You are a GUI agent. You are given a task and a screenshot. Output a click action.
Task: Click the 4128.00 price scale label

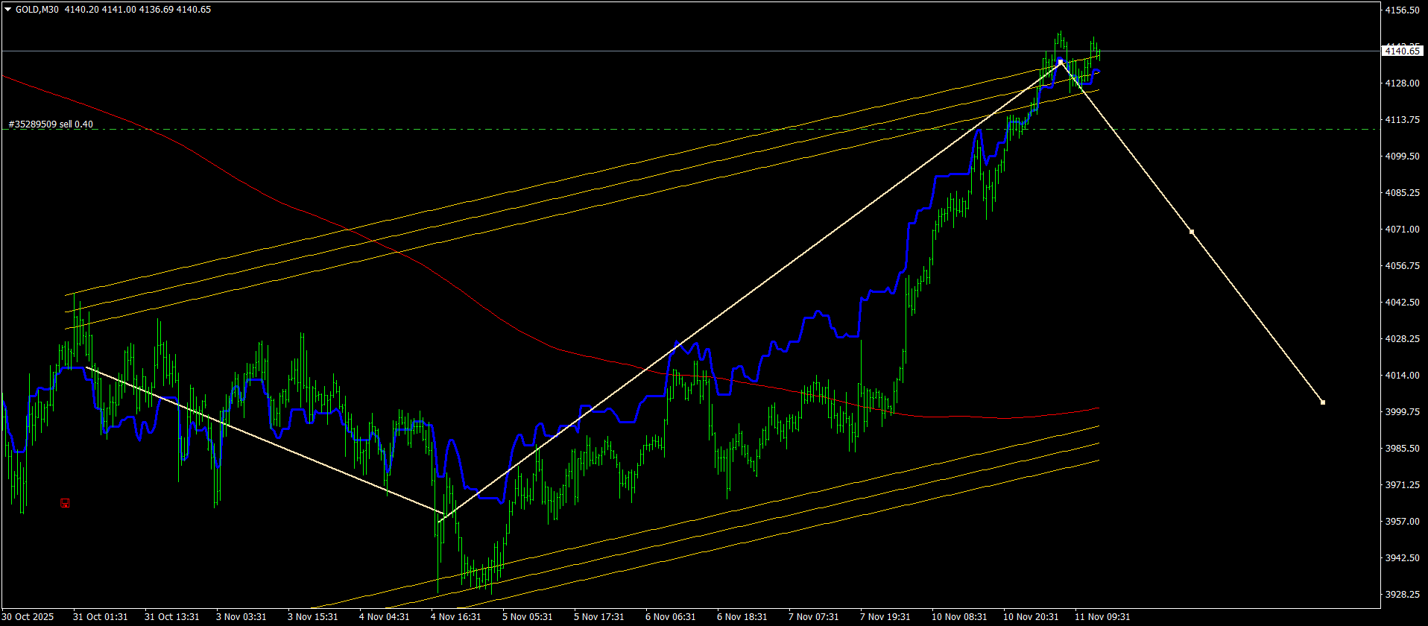pyautogui.click(x=1402, y=83)
